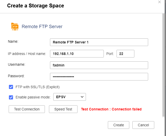Click the Create button
166x136 pixels.
pyautogui.click(x=119, y=125)
